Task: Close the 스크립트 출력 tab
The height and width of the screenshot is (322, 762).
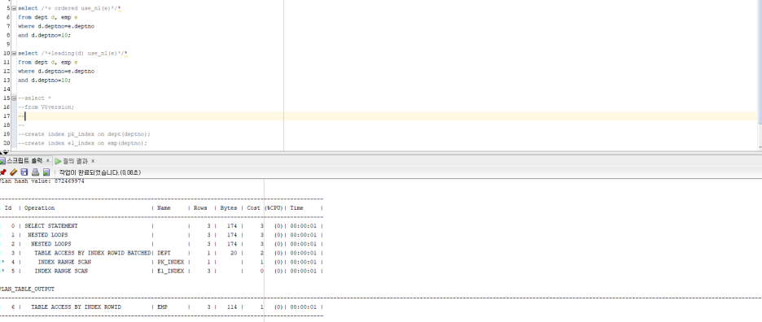Action: [x=47, y=161]
